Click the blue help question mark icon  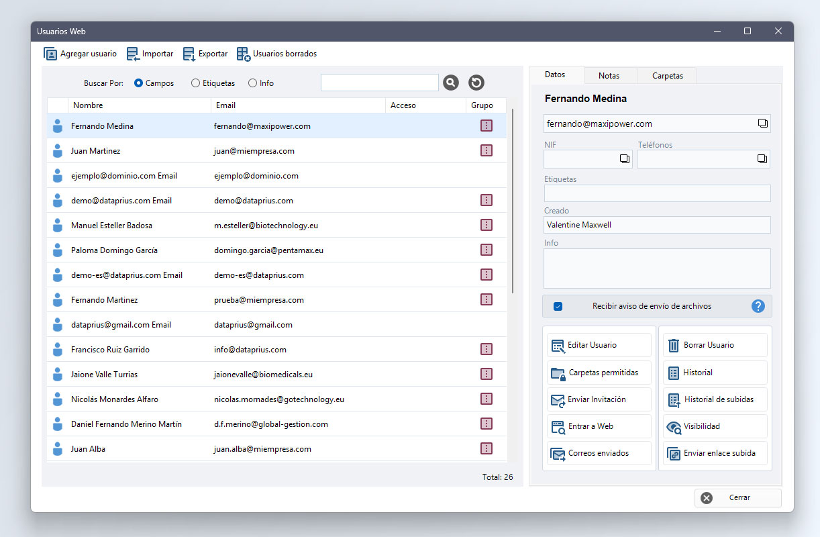tap(758, 306)
